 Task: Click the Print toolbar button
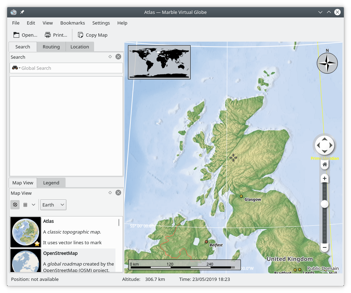coord(56,35)
